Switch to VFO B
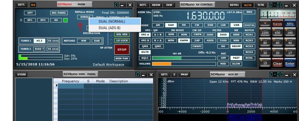This screenshot has width=299, height=121. click(145, 40)
